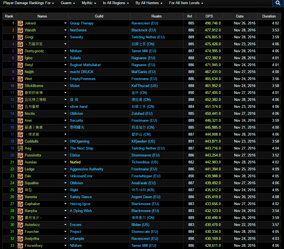Open the Group Therapy guild link
This screenshot has width=284, height=249.
pos(82,23)
